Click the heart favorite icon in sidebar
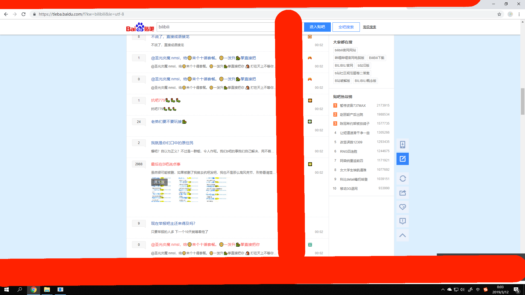 tap(402, 207)
